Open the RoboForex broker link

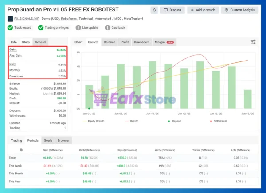click(x=69, y=19)
